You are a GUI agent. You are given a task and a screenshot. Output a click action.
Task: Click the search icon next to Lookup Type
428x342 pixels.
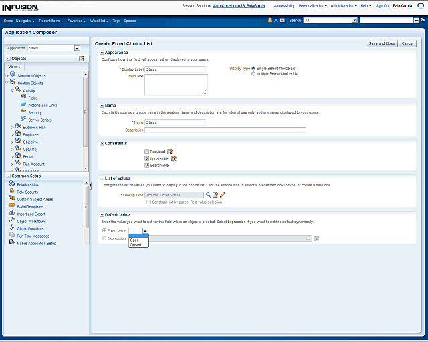tap(208, 195)
